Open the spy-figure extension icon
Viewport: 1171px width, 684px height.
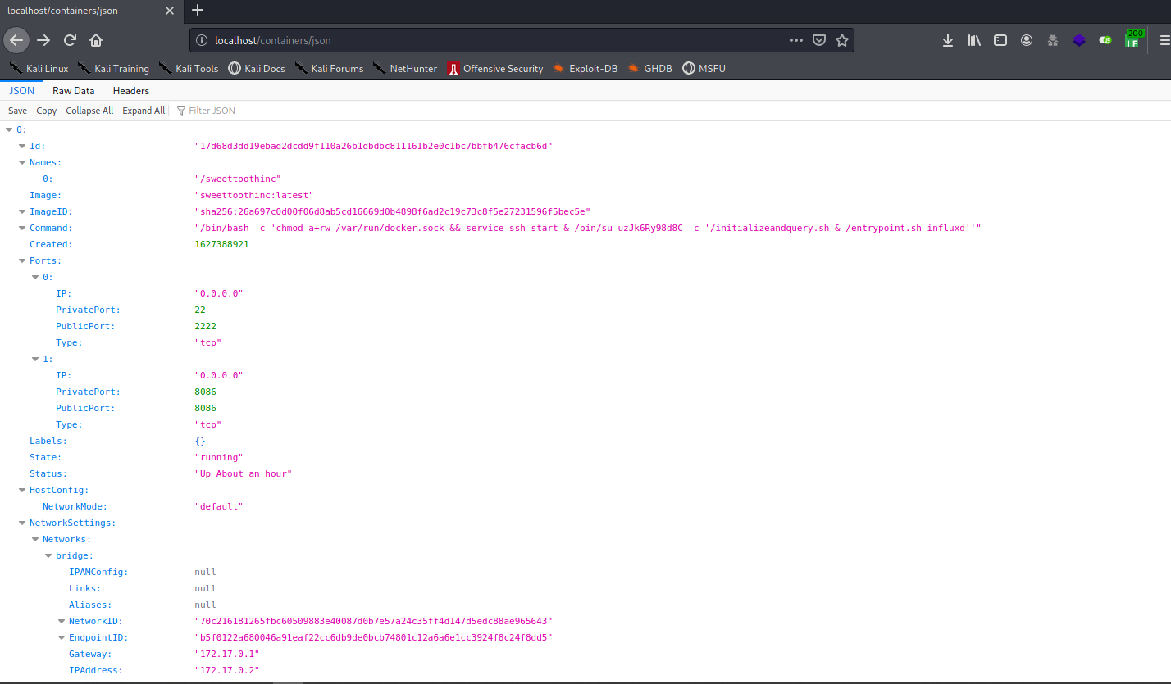pos(1053,39)
